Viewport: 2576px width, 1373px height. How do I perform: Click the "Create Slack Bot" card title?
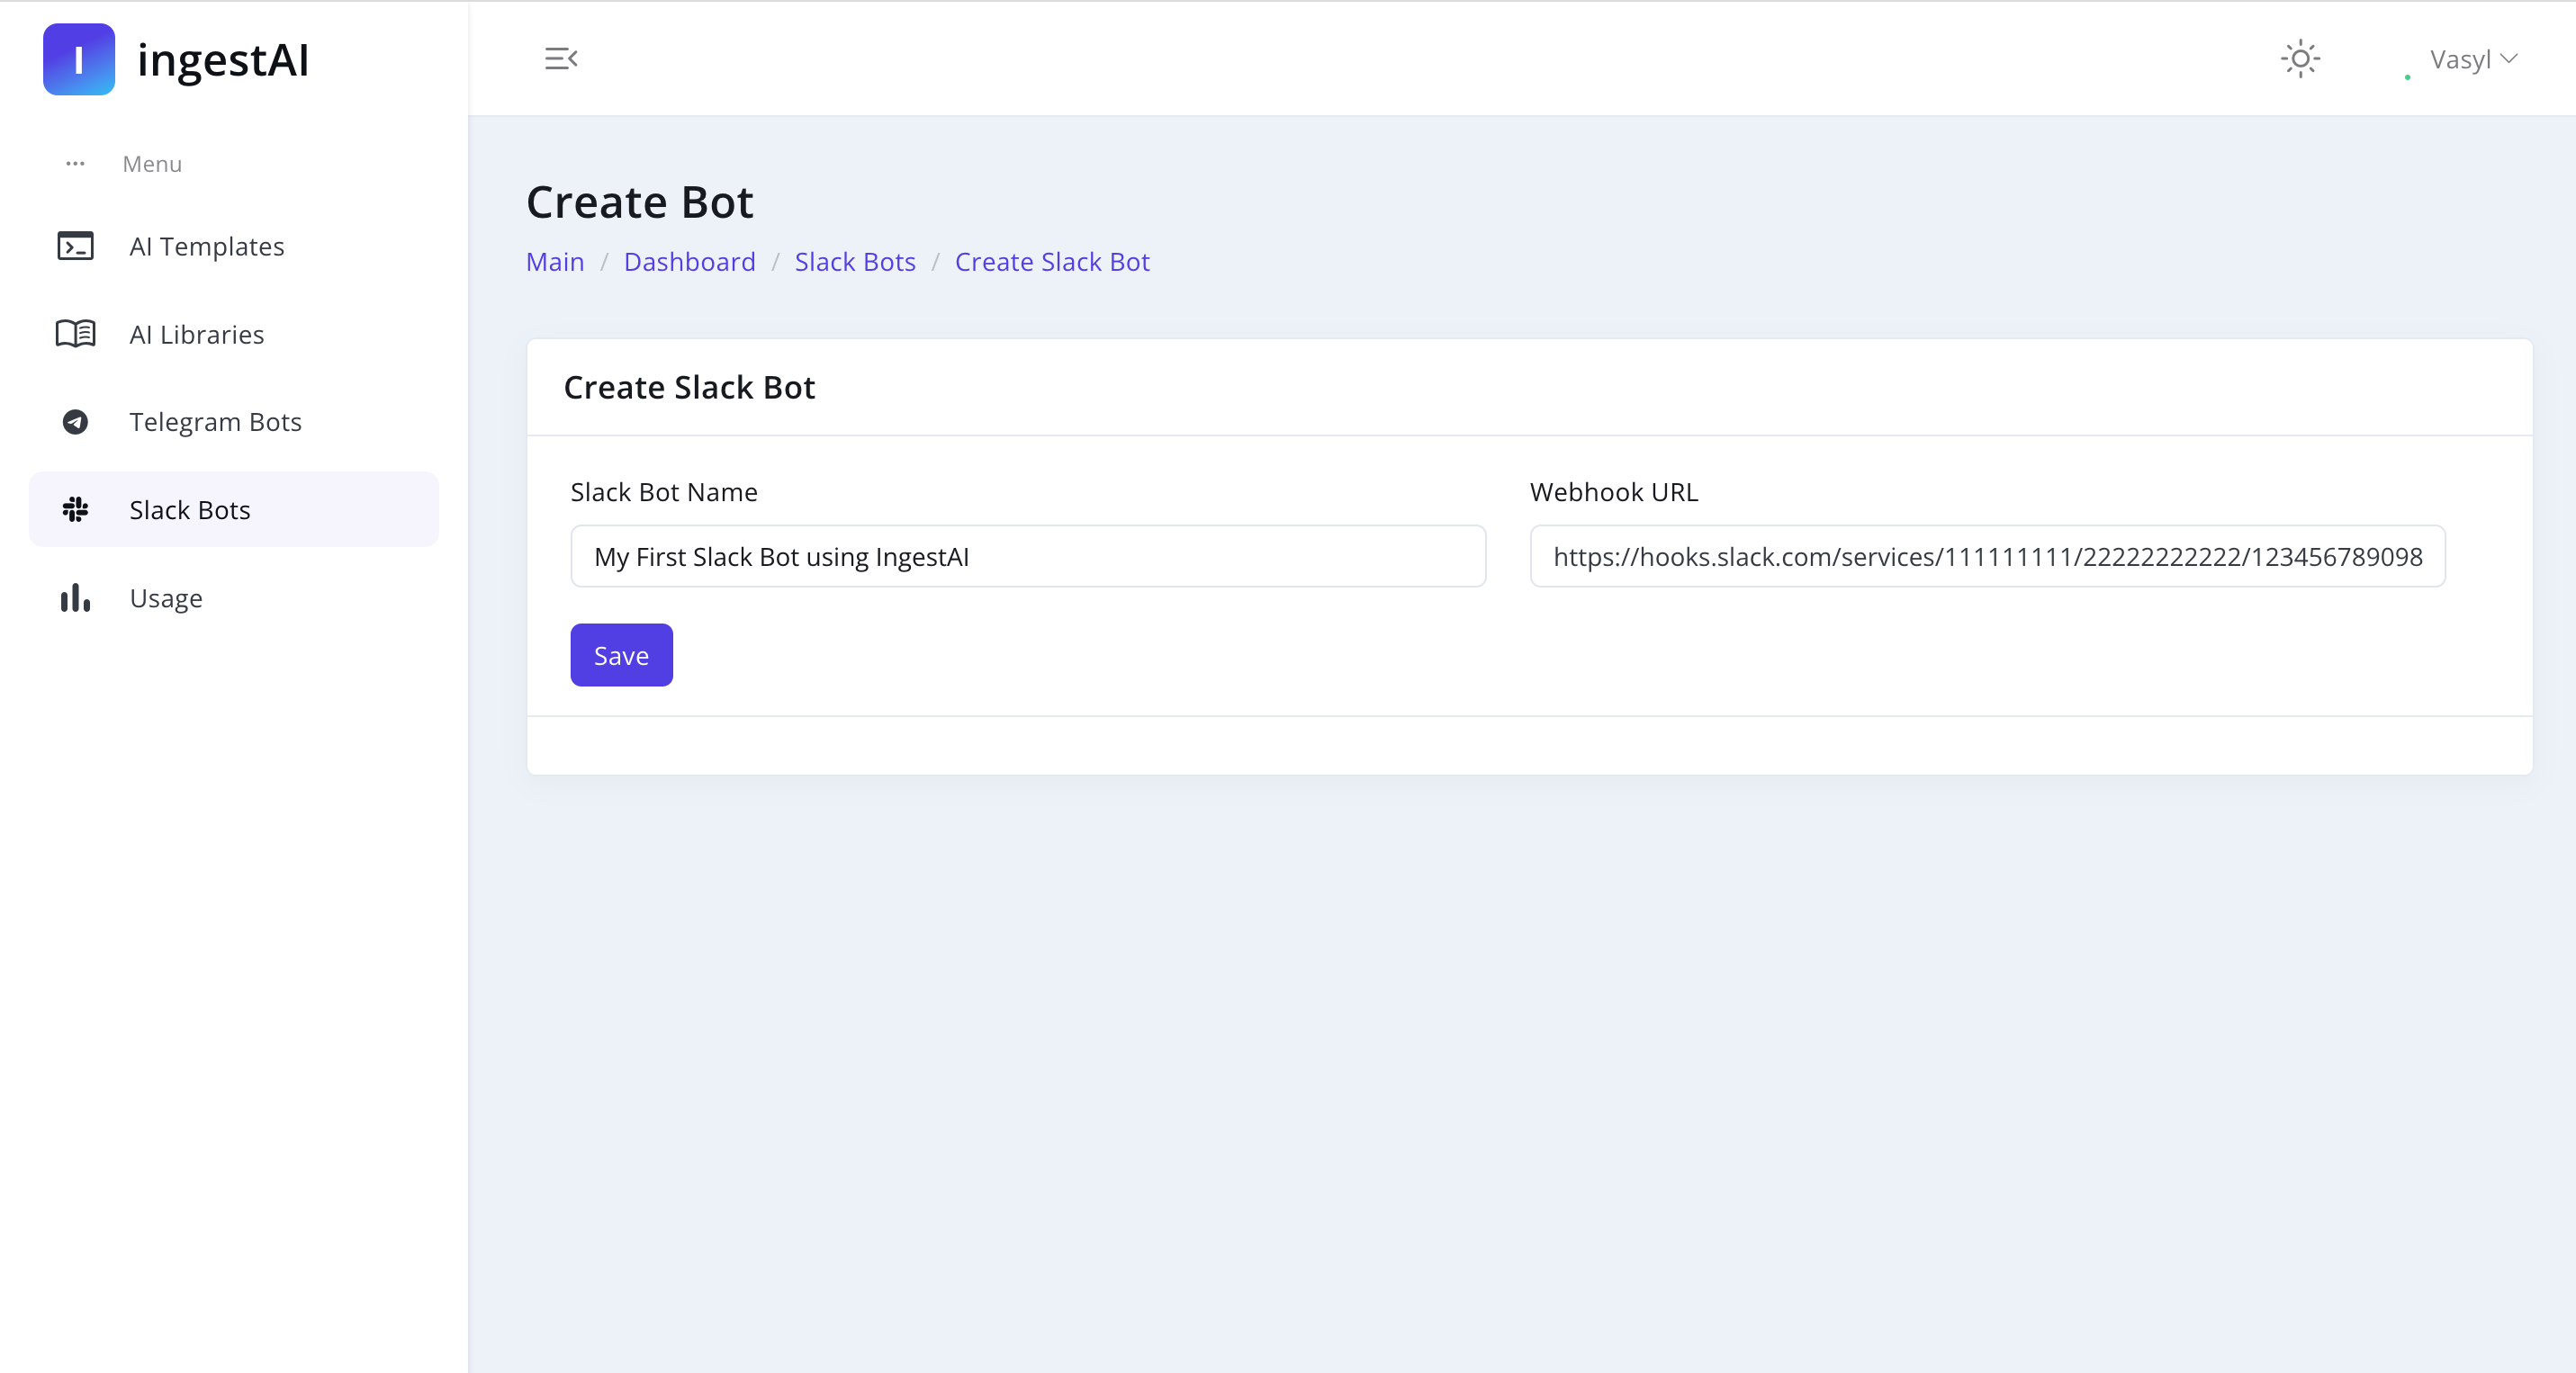(x=689, y=388)
